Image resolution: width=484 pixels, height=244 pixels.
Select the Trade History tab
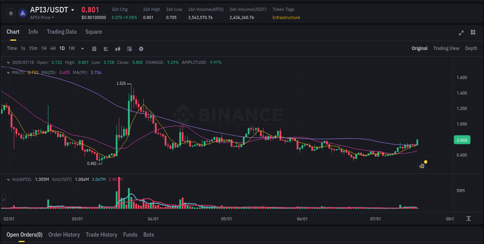tap(101, 235)
